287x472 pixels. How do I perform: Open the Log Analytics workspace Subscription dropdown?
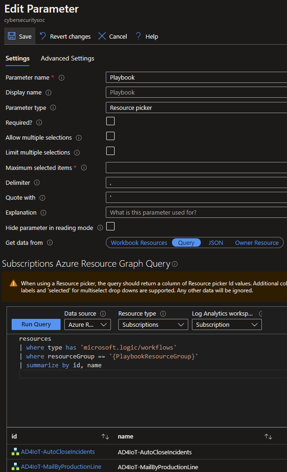click(x=227, y=324)
